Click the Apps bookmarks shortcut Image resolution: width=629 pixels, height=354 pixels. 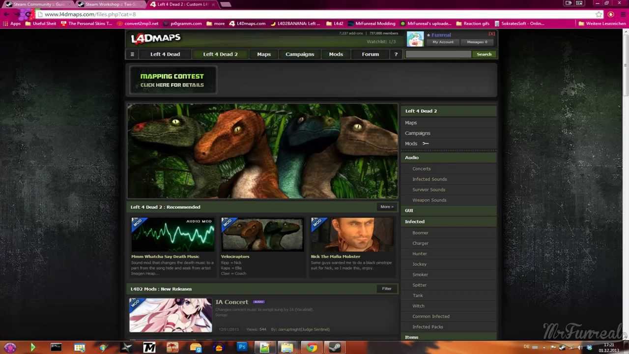click(x=12, y=23)
